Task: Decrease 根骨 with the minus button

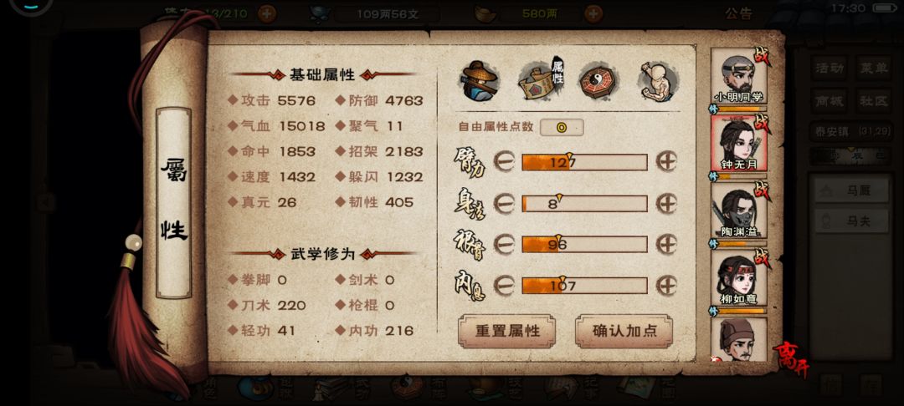Action: 504,245
